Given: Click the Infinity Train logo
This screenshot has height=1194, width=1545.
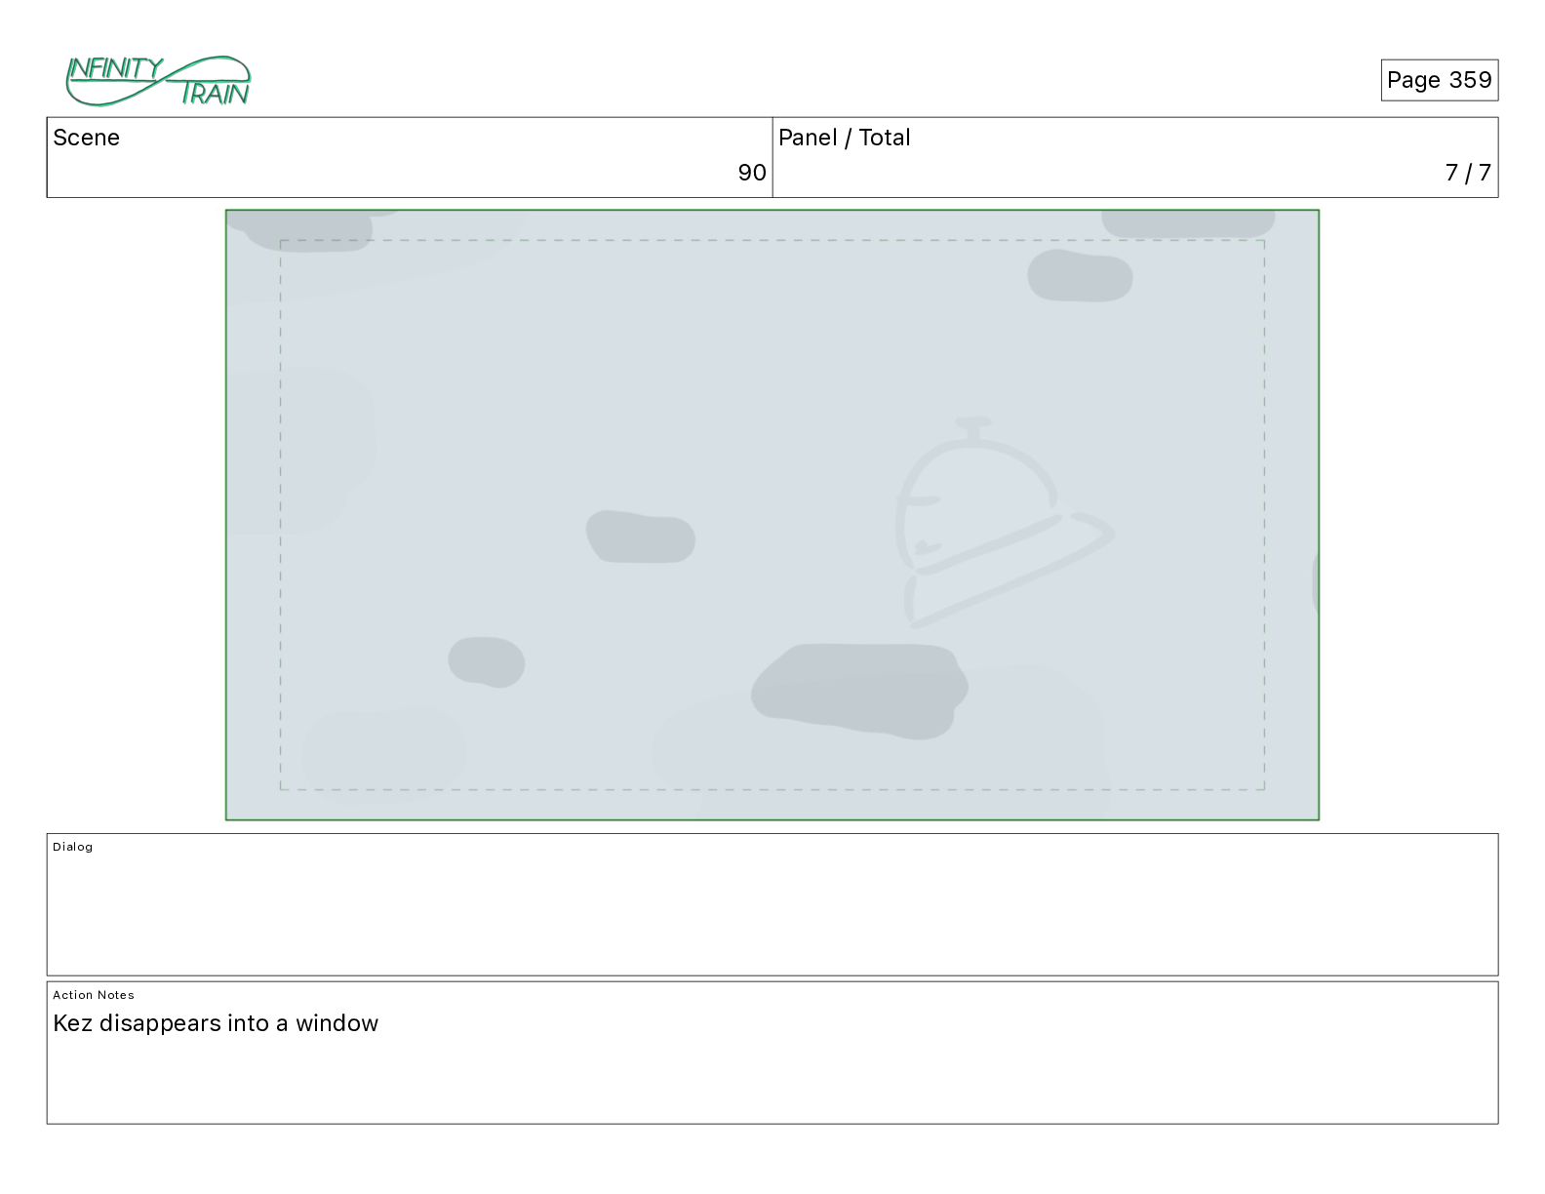Looking at the screenshot, I should [x=158, y=81].
